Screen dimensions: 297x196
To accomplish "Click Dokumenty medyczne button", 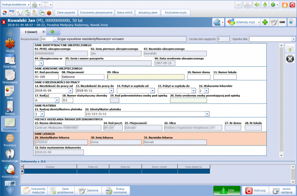I will (x=34, y=191).
